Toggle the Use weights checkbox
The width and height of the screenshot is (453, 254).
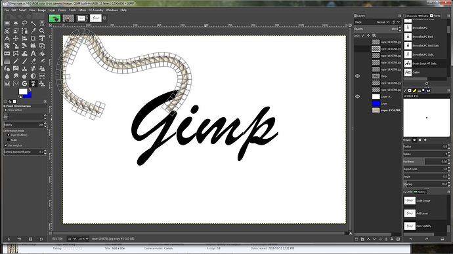tap(5, 145)
